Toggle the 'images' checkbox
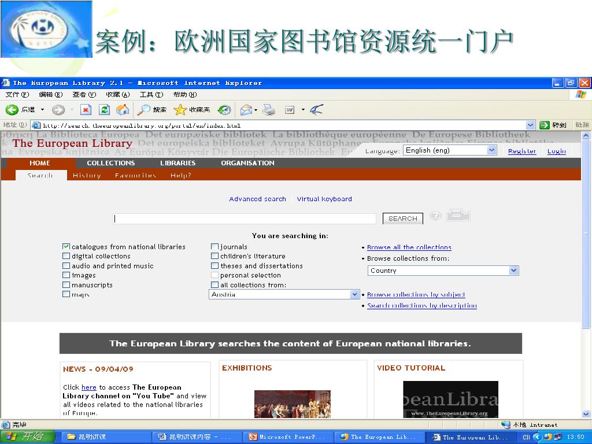The height and width of the screenshot is (444, 592). pos(66,275)
